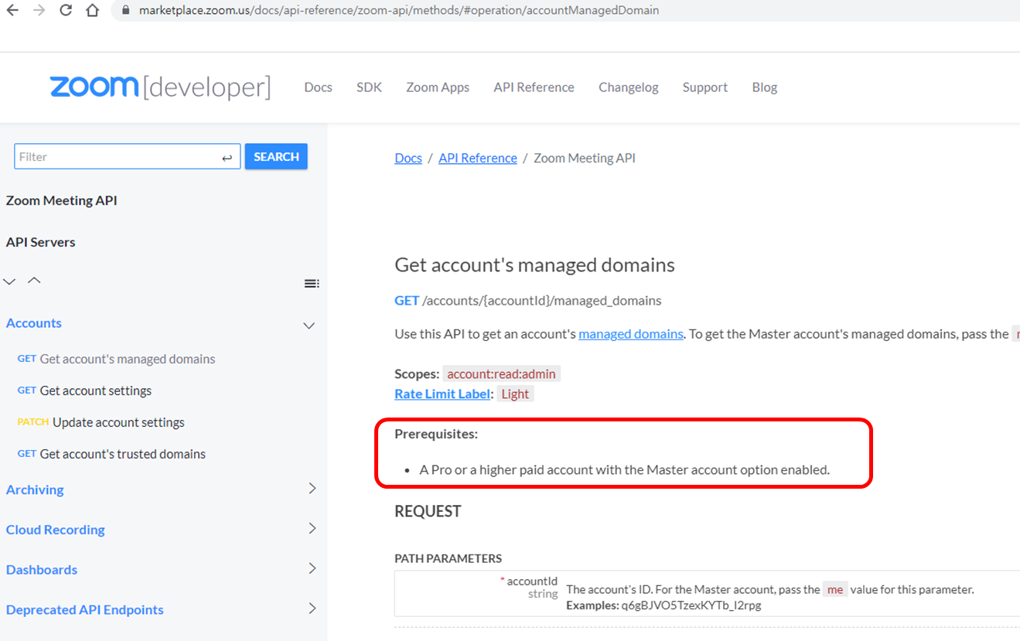Click the SEARCH button
The width and height of the screenshot is (1020, 641).
point(276,156)
